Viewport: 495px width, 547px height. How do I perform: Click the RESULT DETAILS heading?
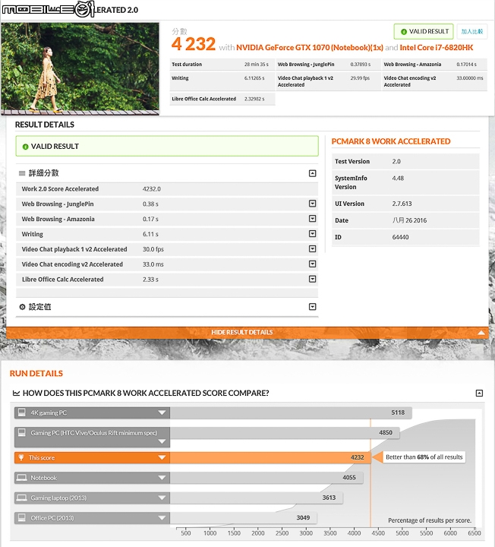[45, 125]
